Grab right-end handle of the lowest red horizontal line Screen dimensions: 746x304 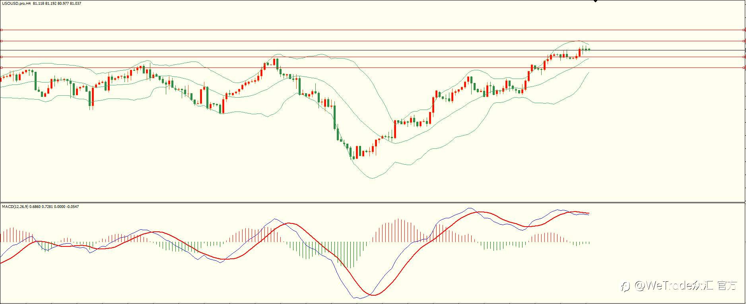[744, 67]
